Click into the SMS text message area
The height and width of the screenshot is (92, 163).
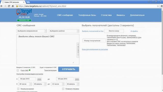point(48,49)
